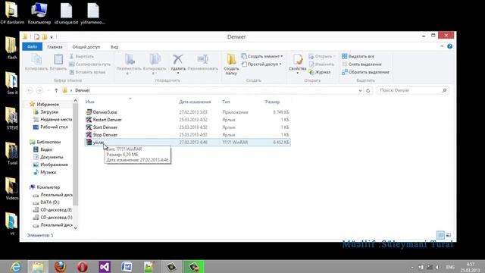Switch to details view in status bar

pos(440,235)
